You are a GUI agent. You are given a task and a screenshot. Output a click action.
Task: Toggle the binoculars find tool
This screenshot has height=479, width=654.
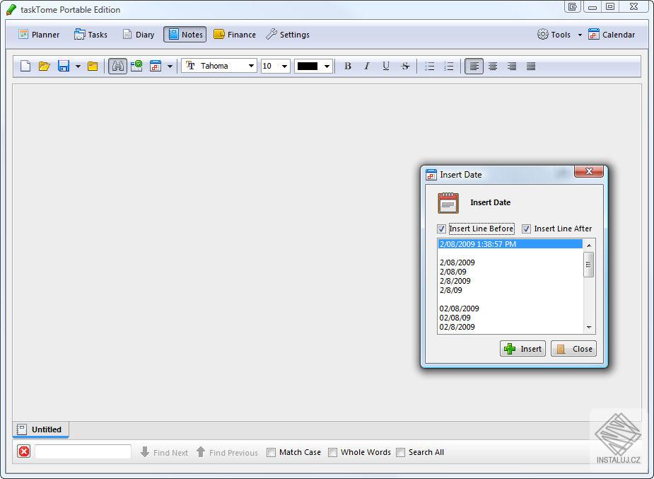pyautogui.click(x=117, y=66)
